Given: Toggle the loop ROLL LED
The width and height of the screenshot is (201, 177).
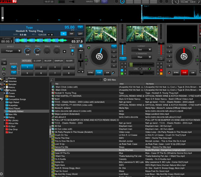Looking at the screenshot, I should 4,74.
